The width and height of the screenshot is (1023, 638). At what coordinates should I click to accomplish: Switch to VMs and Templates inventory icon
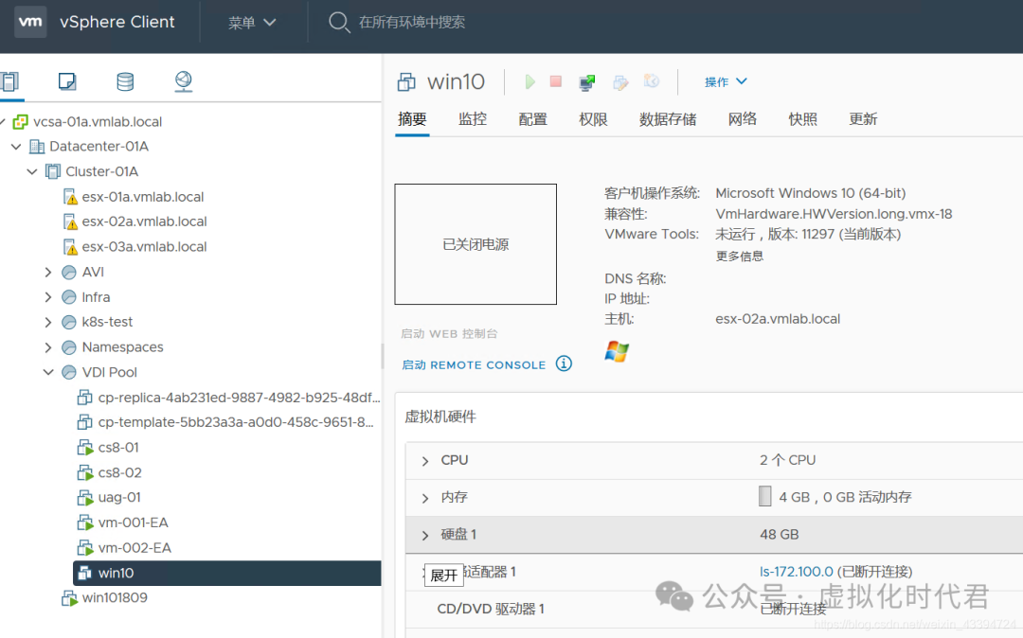[66, 81]
